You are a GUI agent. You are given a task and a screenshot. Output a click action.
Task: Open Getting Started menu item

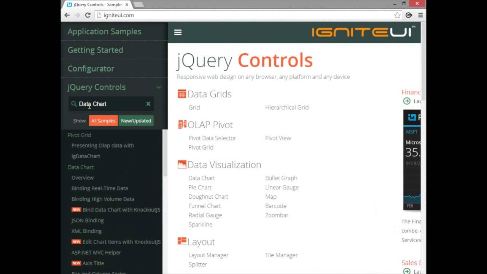95,50
